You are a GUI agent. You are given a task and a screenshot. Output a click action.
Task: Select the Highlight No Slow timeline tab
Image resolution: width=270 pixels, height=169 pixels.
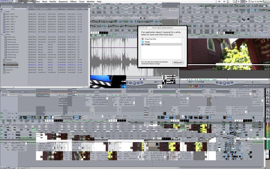point(16,92)
